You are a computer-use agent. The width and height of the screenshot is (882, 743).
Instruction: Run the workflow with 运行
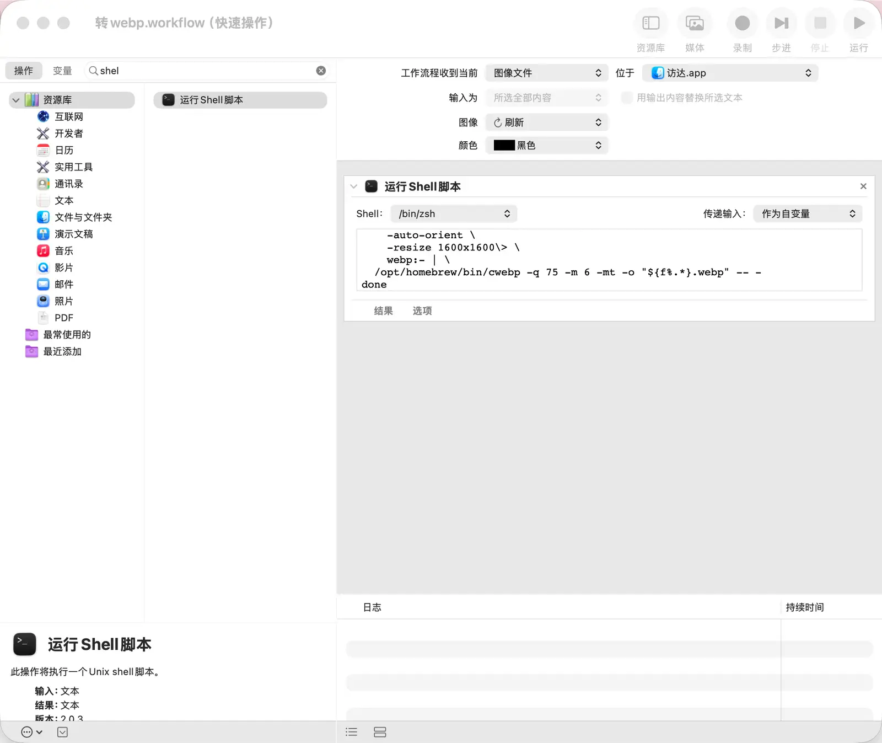pyautogui.click(x=858, y=23)
